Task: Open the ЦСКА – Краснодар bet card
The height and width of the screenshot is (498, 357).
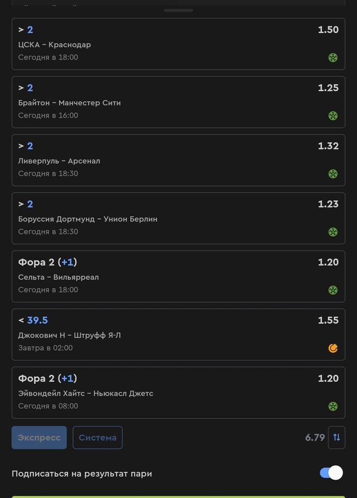Action: (178, 44)
